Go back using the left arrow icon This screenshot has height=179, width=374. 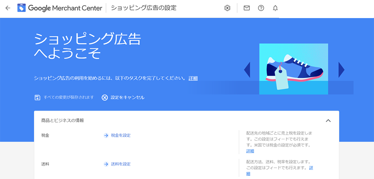8,8
